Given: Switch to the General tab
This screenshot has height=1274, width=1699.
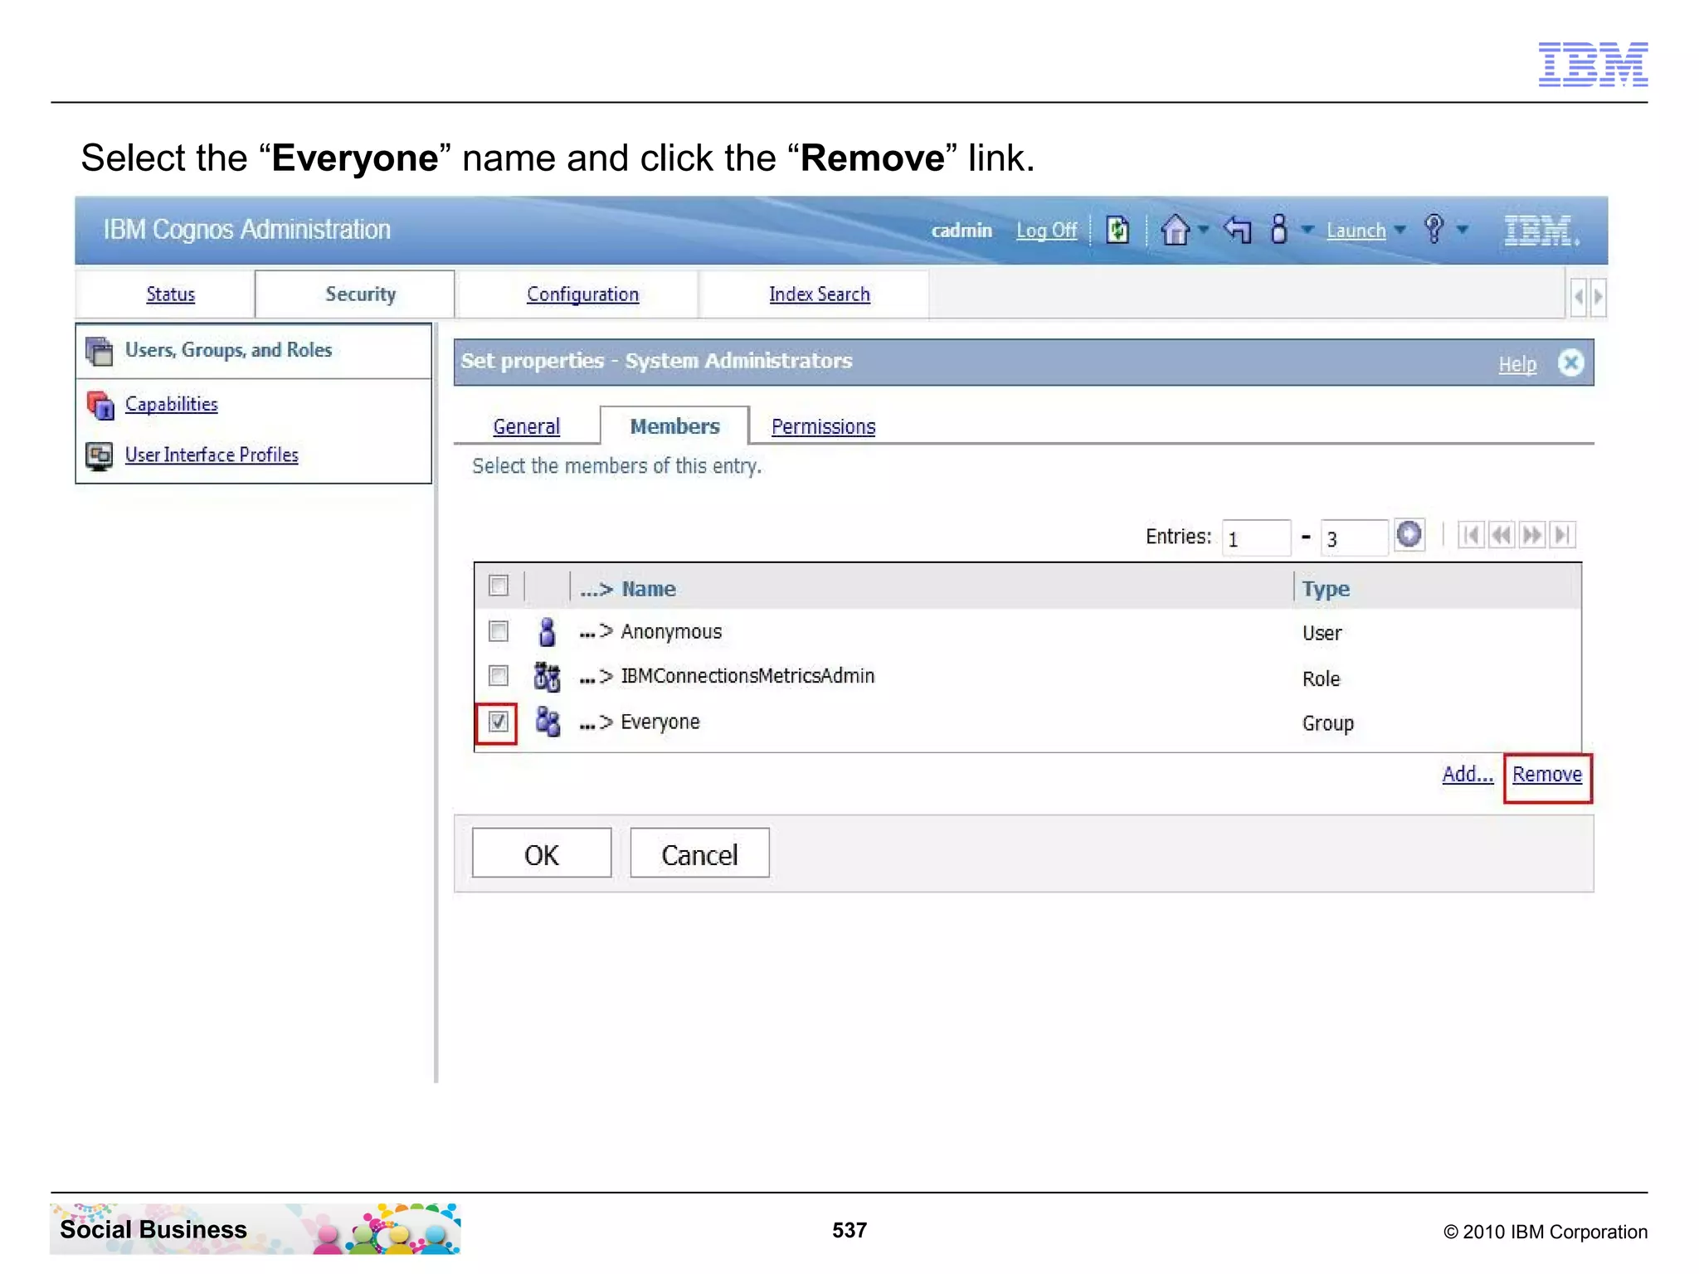Looking at the screenshot, I should pos(526,426).
